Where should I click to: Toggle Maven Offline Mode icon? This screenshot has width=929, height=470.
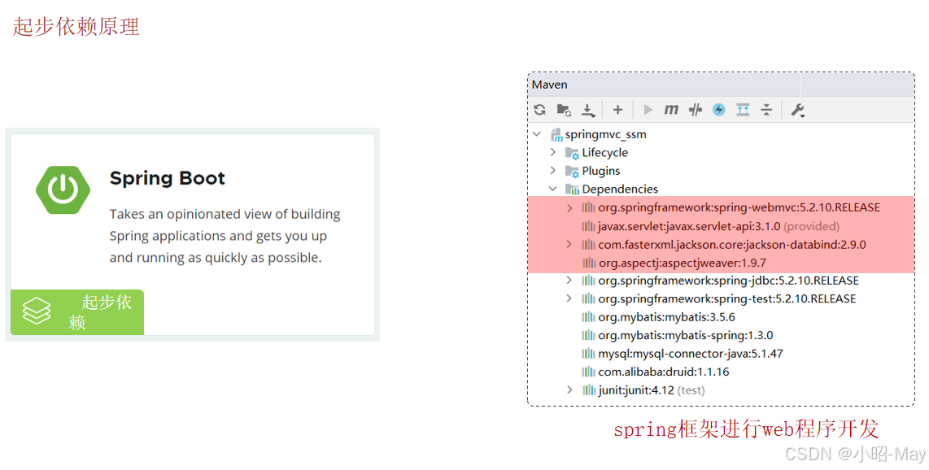click(x=696, y=110)
